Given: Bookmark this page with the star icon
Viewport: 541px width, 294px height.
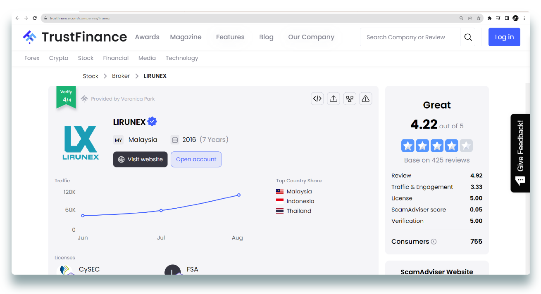Looking at the screenshot, I should coord(479,18).
